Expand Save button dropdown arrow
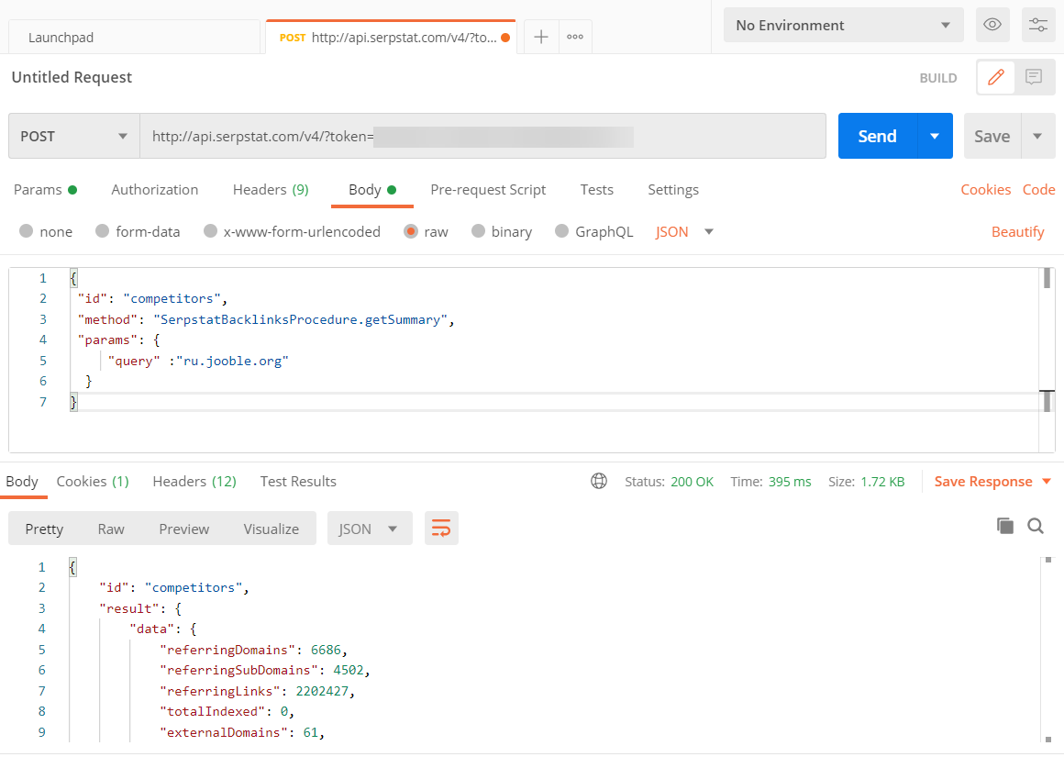Image resolution: width=1064 pixels, height=757 pixels. (x=1037, y=136)
